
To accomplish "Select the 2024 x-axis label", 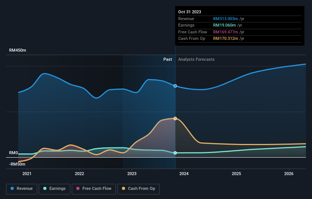I will pos(184,174).
